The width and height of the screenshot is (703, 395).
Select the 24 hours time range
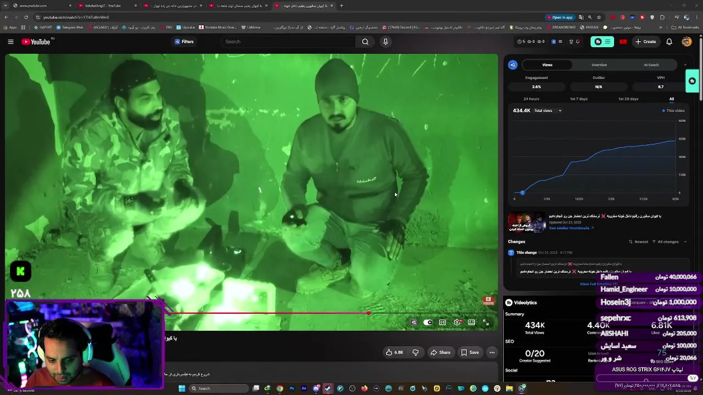[x=531, y=99]
